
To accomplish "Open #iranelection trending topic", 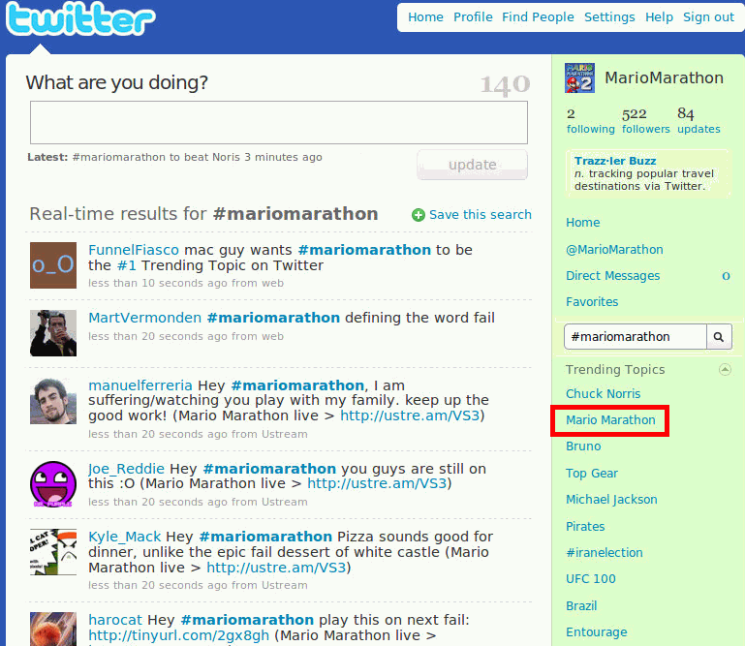I will tap(604, 553).
